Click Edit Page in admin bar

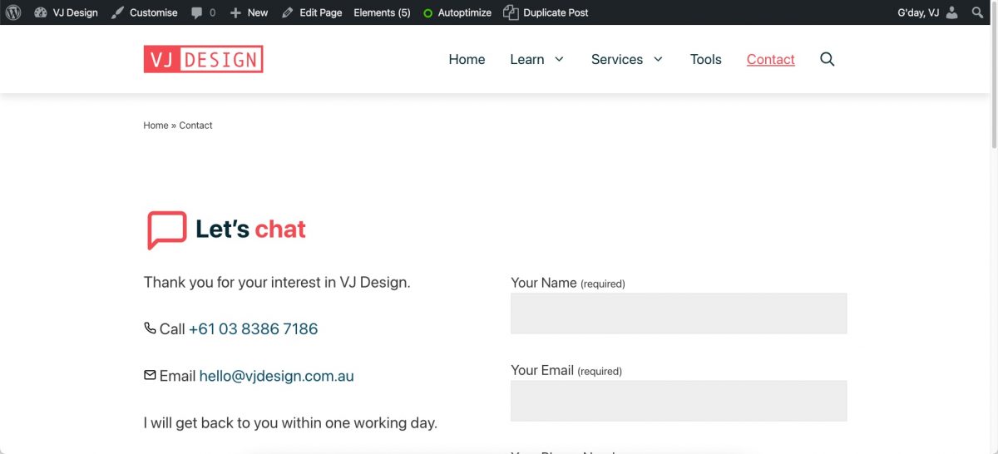tap(312, 12)
